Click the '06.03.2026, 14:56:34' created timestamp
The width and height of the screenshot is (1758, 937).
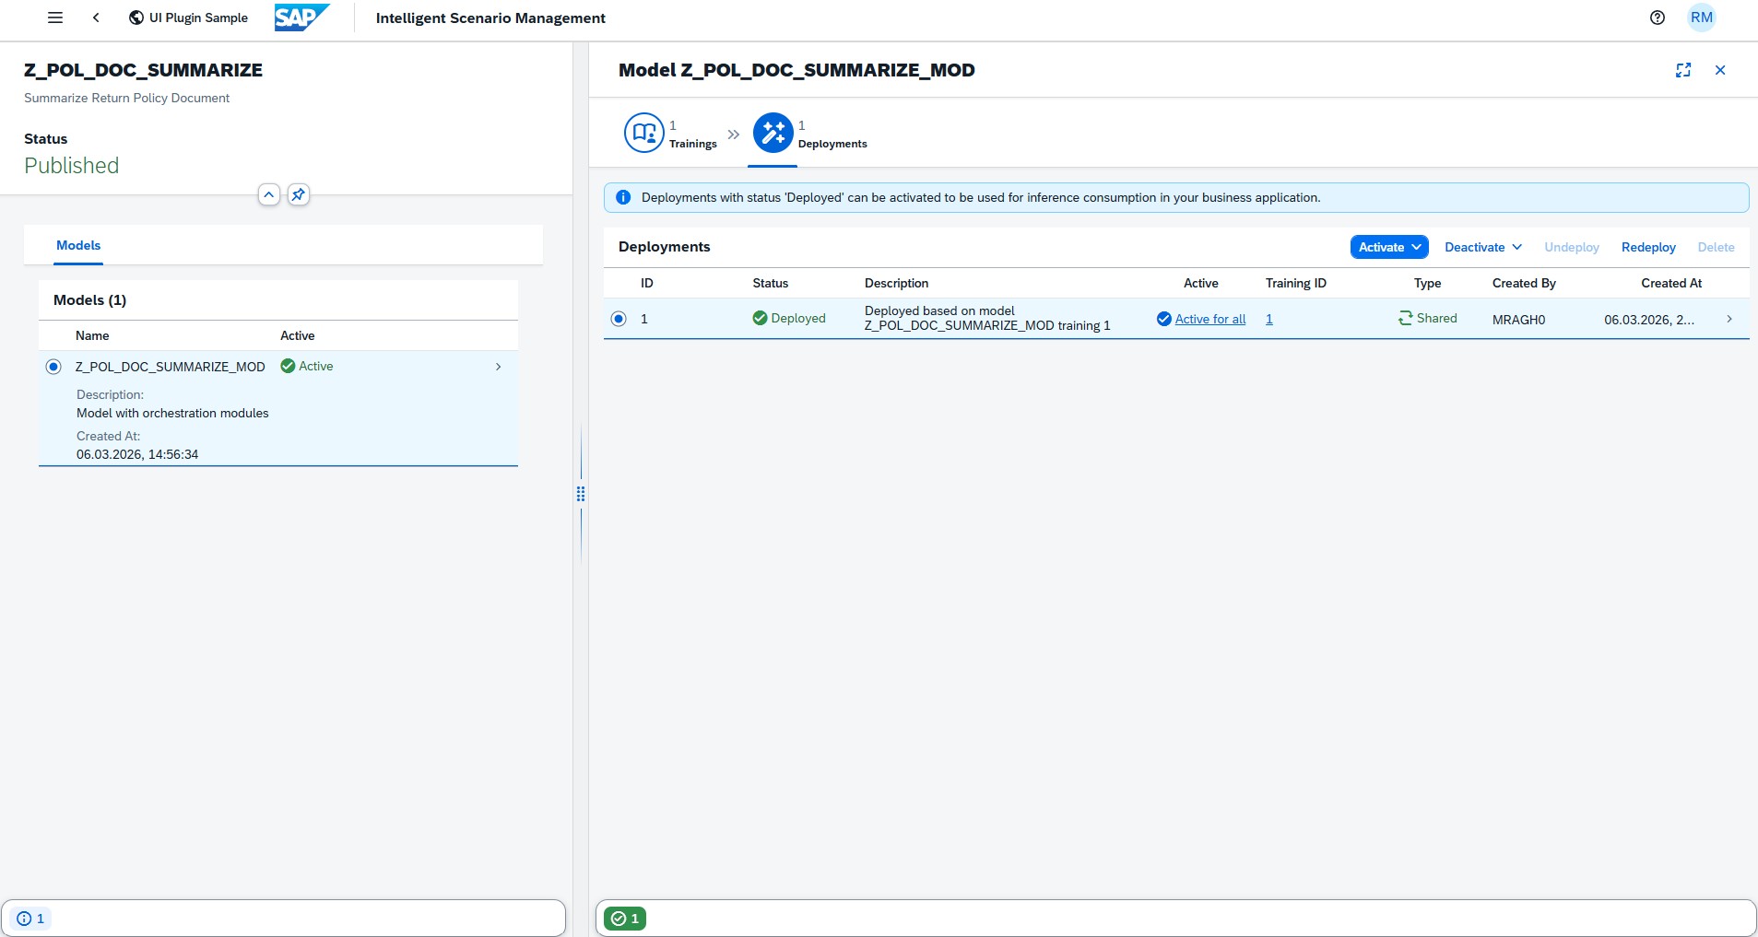coord(137,454)
